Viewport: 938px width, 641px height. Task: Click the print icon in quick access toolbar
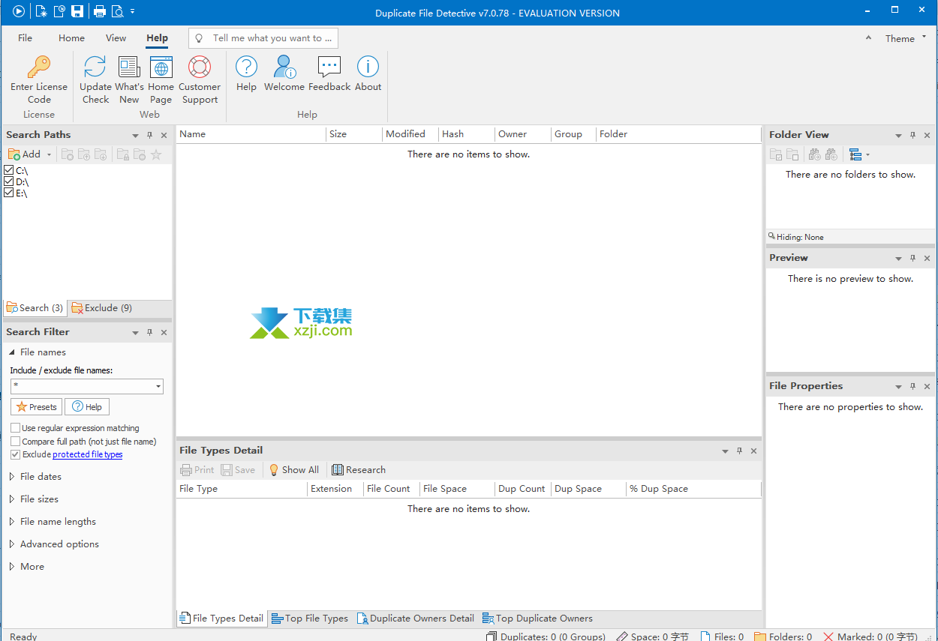tap(100, 11)
